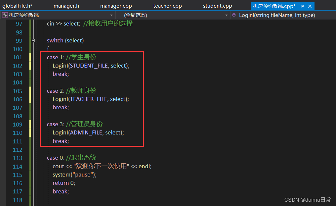The height and width of the screenshot is (206, 336).
Task: Click 'case 3:' label
Action: click(56, 124)
